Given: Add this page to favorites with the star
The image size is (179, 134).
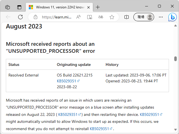Looking at the screenshot, I should tap(112, 17).
